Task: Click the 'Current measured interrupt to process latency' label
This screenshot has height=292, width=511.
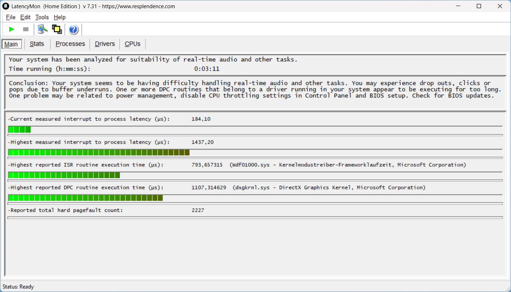Action: [90, 119]
